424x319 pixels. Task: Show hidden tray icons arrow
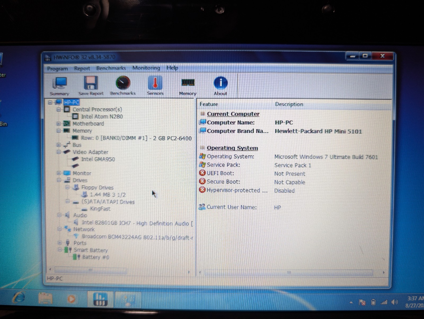(x=351, y=302)
